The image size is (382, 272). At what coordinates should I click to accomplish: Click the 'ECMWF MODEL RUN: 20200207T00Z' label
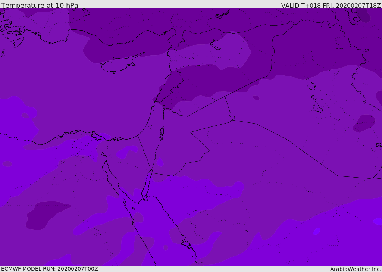point(50,269)
